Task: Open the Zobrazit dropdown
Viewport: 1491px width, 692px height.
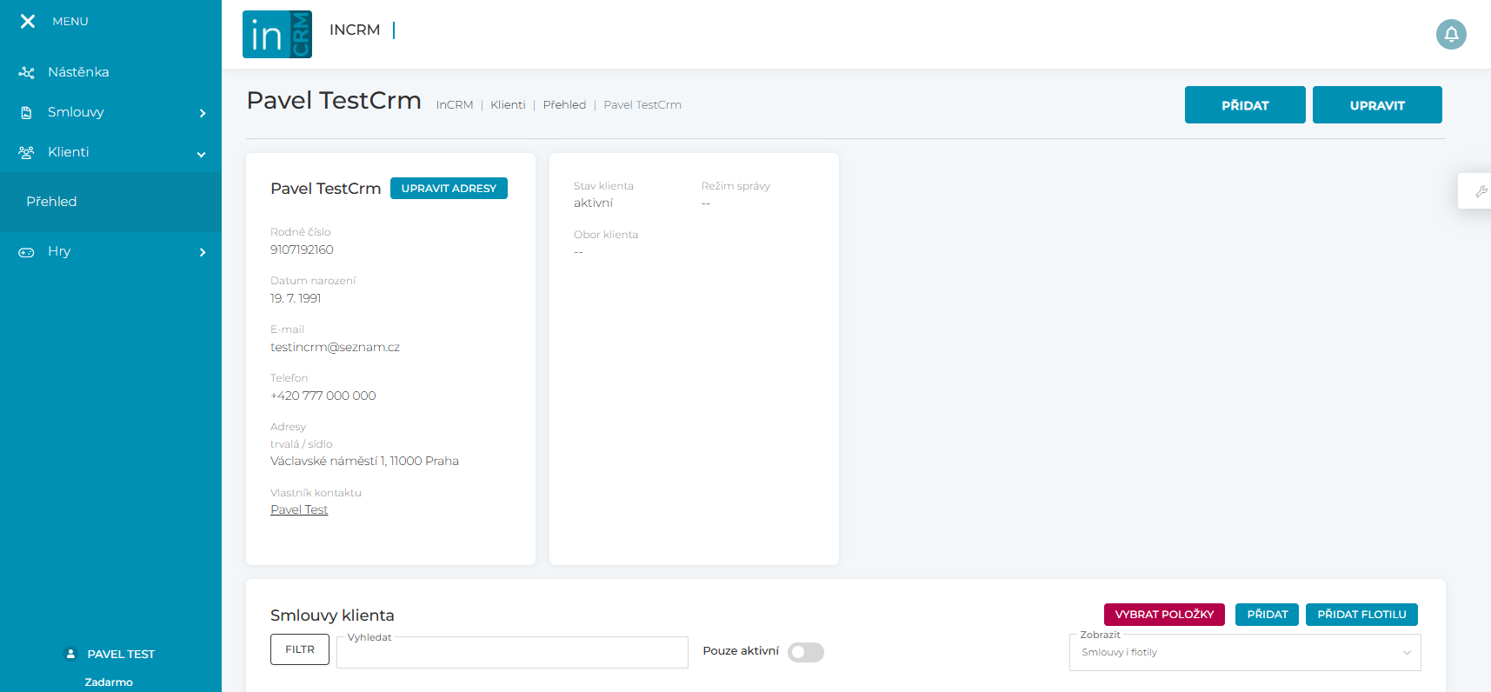Action: (1244, 653)
